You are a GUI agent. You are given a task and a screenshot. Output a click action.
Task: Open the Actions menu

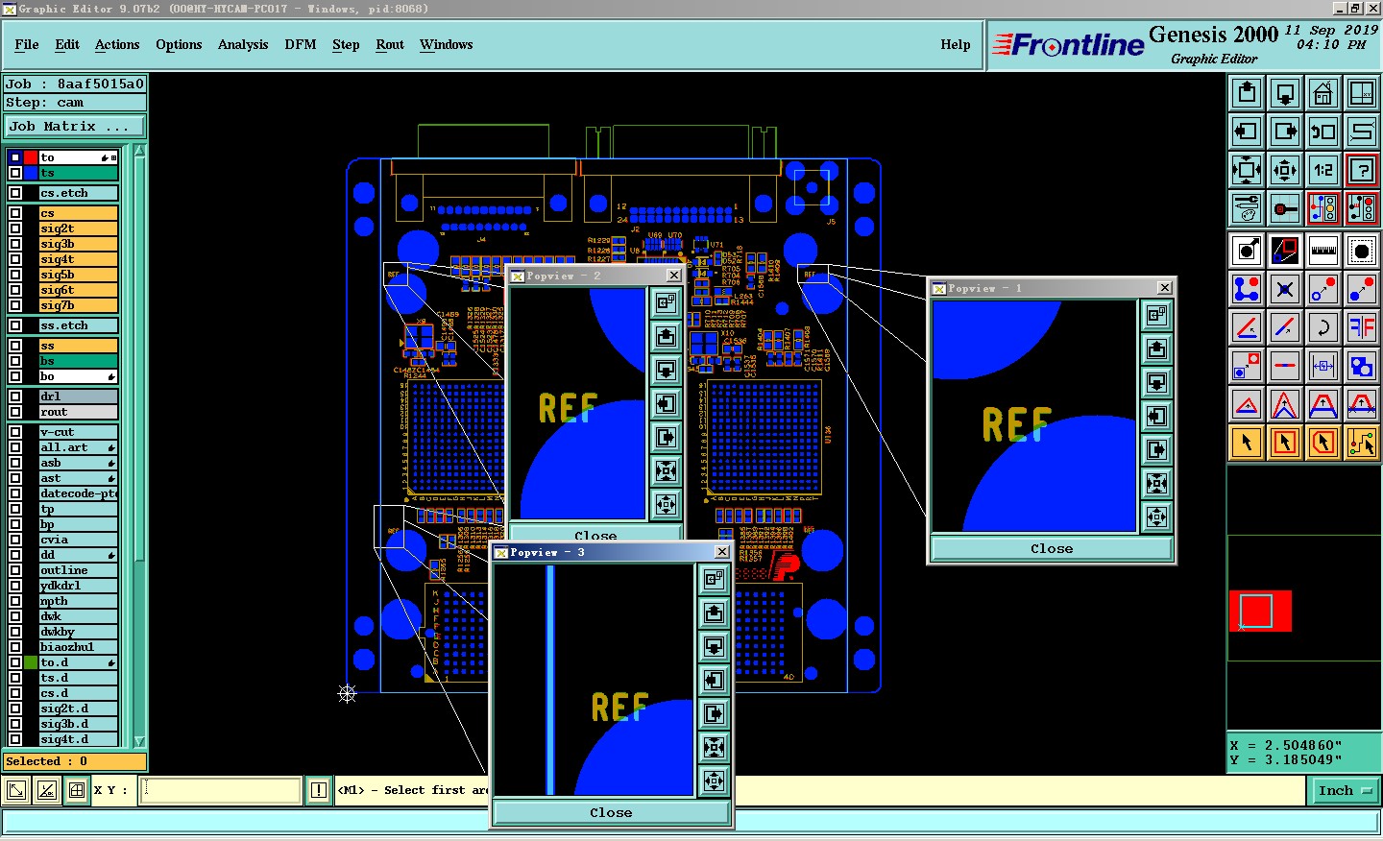117,44
